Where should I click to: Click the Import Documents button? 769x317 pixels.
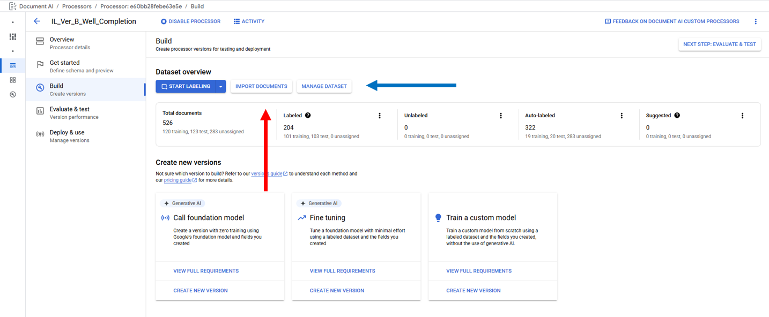pos(261,86)
